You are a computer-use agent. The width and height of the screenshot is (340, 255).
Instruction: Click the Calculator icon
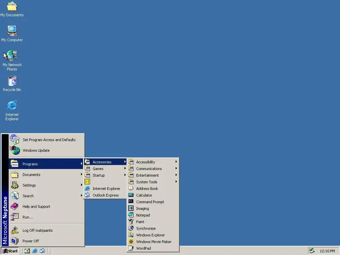pyautogui.click(x=131, y=195)
